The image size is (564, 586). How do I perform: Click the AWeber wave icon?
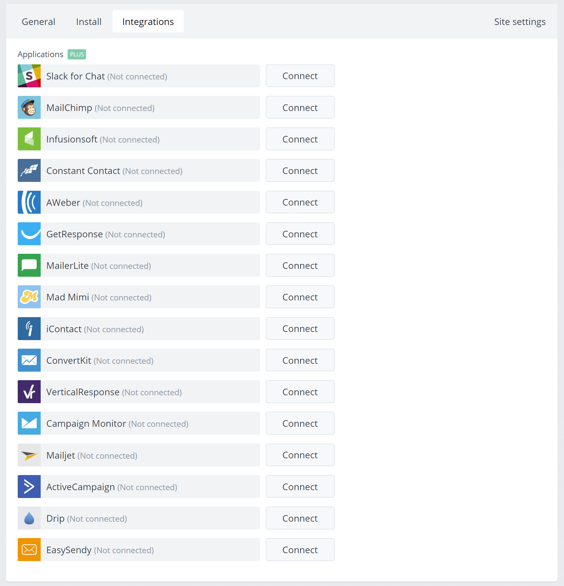[29, 202]
